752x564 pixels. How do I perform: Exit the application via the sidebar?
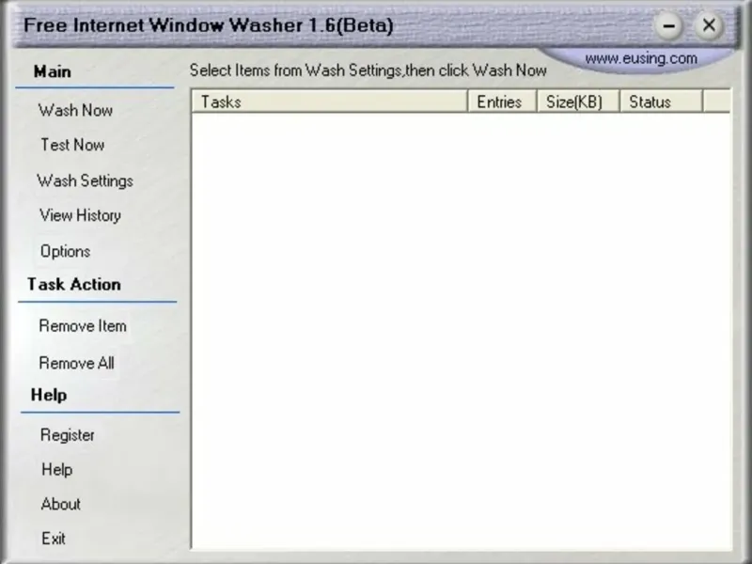coord(54,539)
